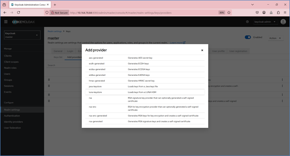Open the Learn more link

tap(178, 43)
